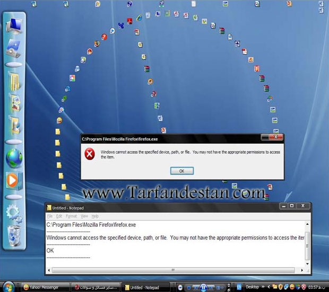The width and height of the screenshot is (329, 292).
Task: Click the taskbar clock showing 03:57
Action: 317,287
